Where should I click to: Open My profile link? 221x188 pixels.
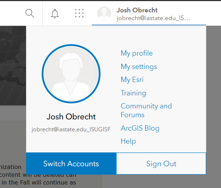(137, 54)
